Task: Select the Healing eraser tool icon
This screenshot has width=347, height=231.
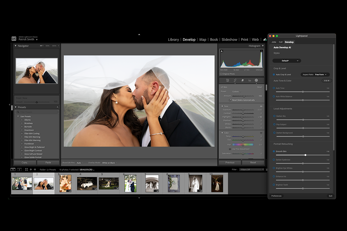Action: click(x=242, y=80)
